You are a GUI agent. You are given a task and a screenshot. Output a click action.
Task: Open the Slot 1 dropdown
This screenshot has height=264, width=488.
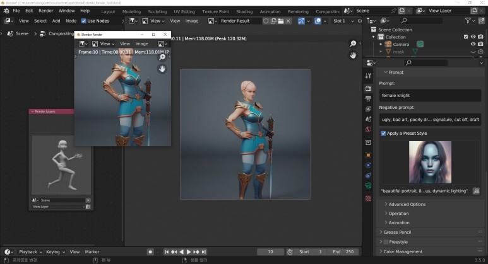click(343, 21)
